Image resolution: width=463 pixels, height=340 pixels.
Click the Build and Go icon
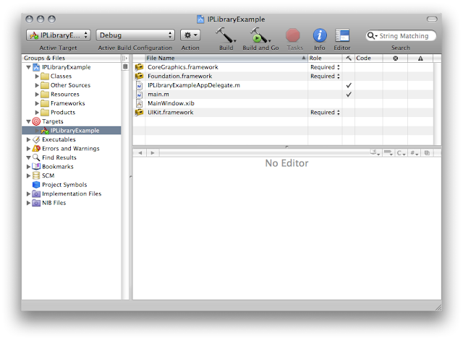click(260, 35)
